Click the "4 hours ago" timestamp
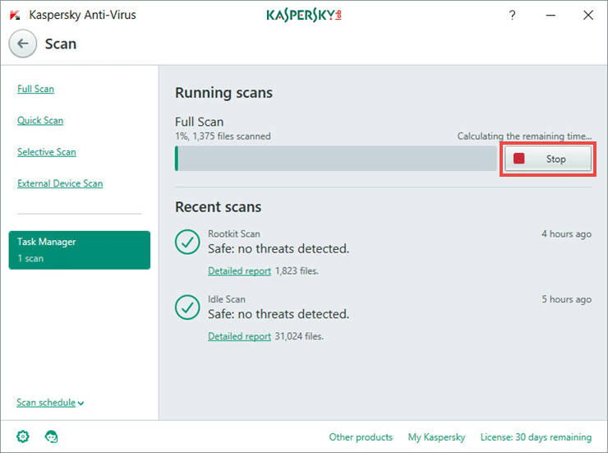Viewport: 608px width, 453px height. [567, 233]
